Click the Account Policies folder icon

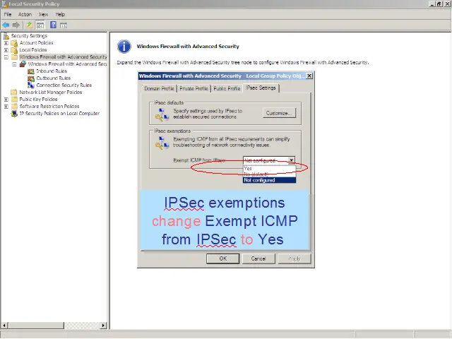[14, 43]
